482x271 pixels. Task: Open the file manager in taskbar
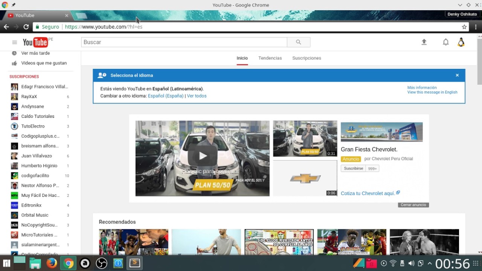(35, 263)
